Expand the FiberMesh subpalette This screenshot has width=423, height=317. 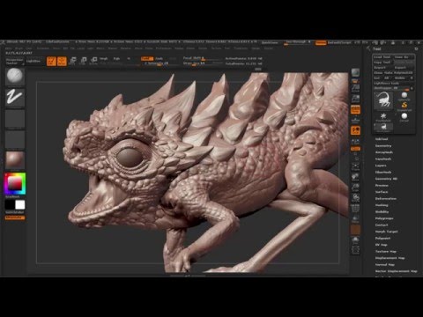click(383, 172)
